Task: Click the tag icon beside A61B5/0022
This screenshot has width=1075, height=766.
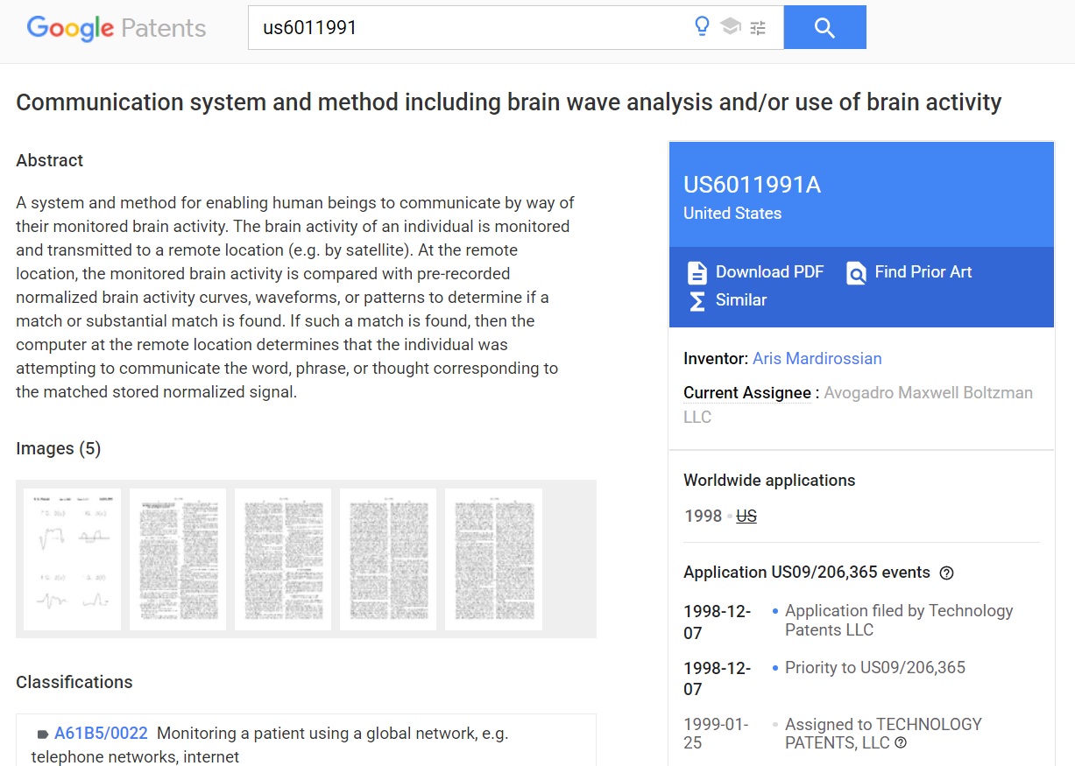Action: pos(42,734)
